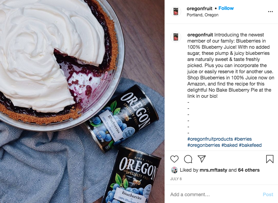Open the Portland, Oregon location link
This screenshot has height=203, width=278.
[202, 15]
